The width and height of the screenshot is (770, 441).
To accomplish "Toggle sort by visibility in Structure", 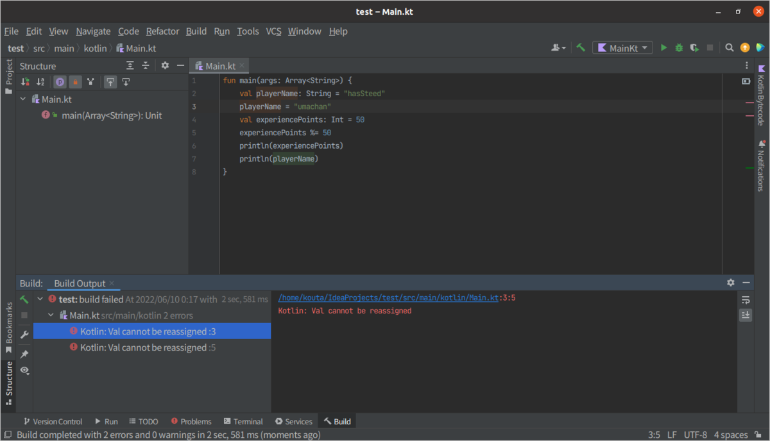I will point(25,81).
